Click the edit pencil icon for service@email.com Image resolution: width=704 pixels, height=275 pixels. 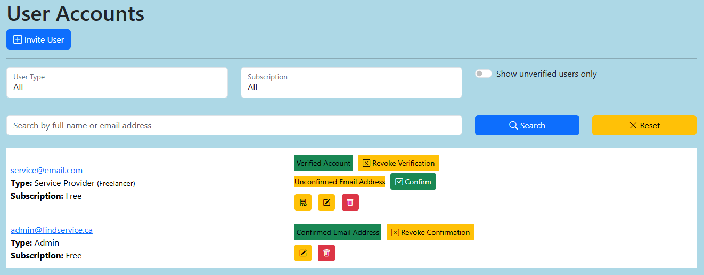point(326,203)
